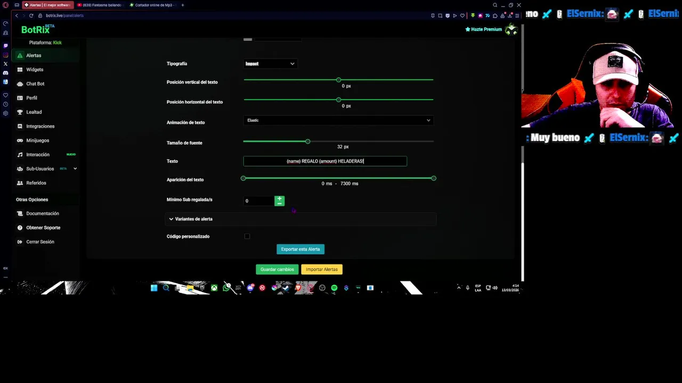
Task: Adjust the Tamaño de fuente slider handle
Action: pyautogui.click(x=307, y=141)
